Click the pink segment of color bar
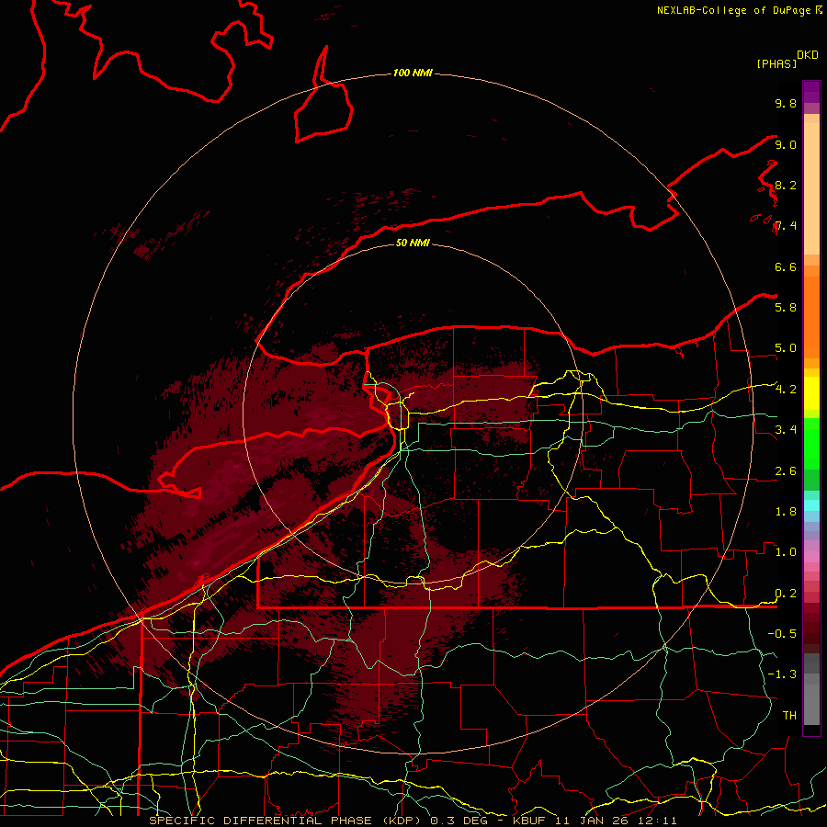827x827 pixels. click(x=811, y=557)
